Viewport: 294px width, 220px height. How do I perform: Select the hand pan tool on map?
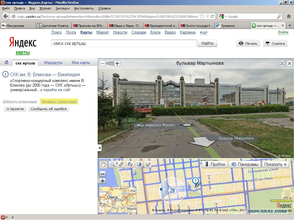click(x=103, y=164)
